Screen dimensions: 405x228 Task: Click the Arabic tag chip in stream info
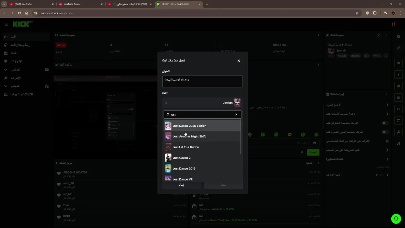(x=342, y=56)
